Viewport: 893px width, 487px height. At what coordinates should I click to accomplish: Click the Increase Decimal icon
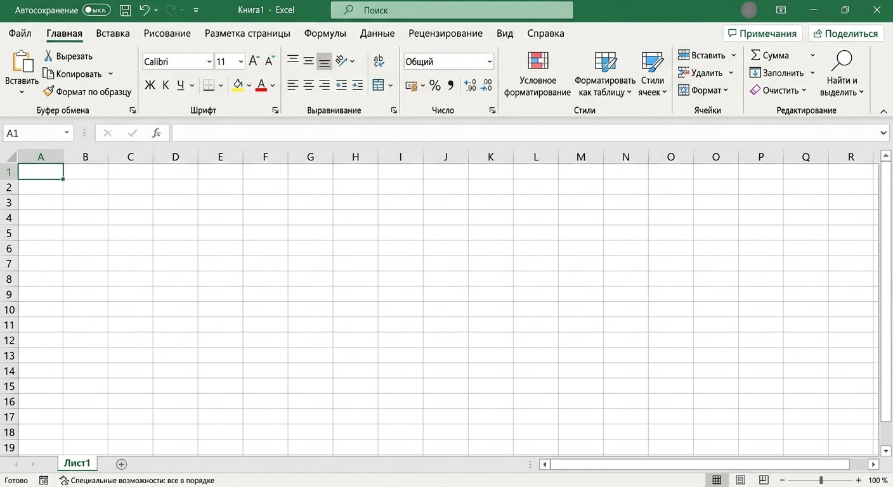[x=470, y=85]
